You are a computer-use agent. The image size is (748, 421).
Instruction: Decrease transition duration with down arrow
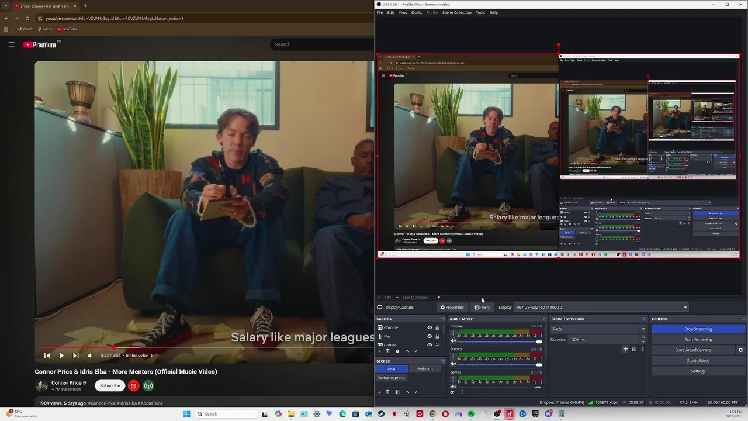[643, 341]
